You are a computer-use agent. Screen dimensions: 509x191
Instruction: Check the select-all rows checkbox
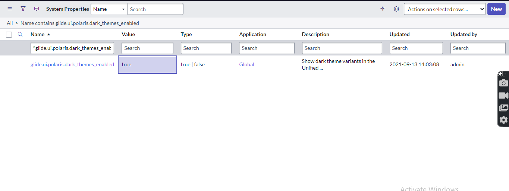(9, 35)
